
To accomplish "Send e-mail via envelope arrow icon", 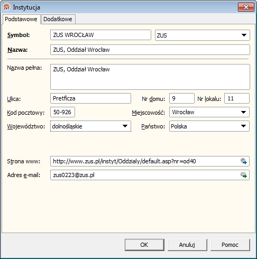I will pos(244,175).
